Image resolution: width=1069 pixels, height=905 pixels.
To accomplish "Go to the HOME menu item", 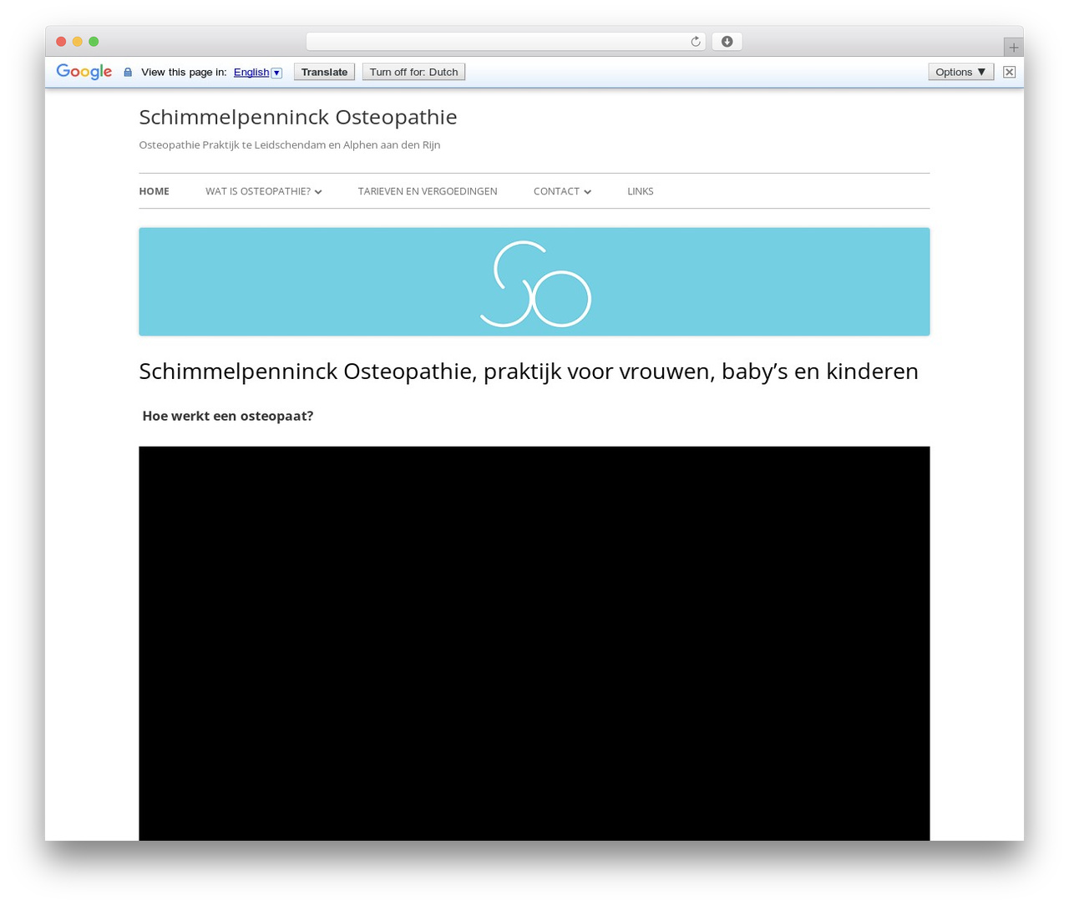I will pyautogui.click(x=154, y=191).
